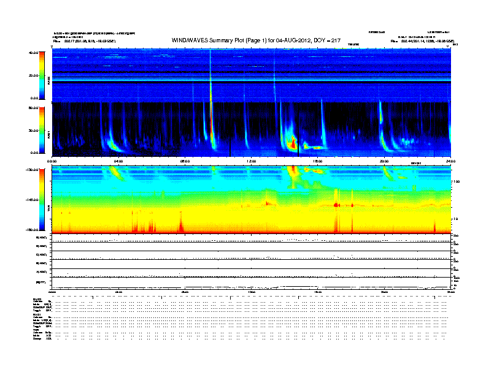Click the 10 label on TNR right axis
486x375 pixels.
pyautogui.click(x=455, y=219)
